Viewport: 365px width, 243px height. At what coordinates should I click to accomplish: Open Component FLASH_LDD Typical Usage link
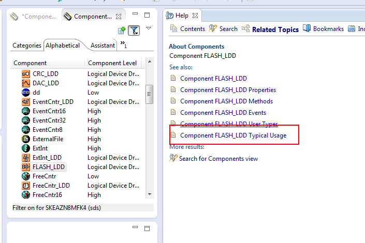233,135
